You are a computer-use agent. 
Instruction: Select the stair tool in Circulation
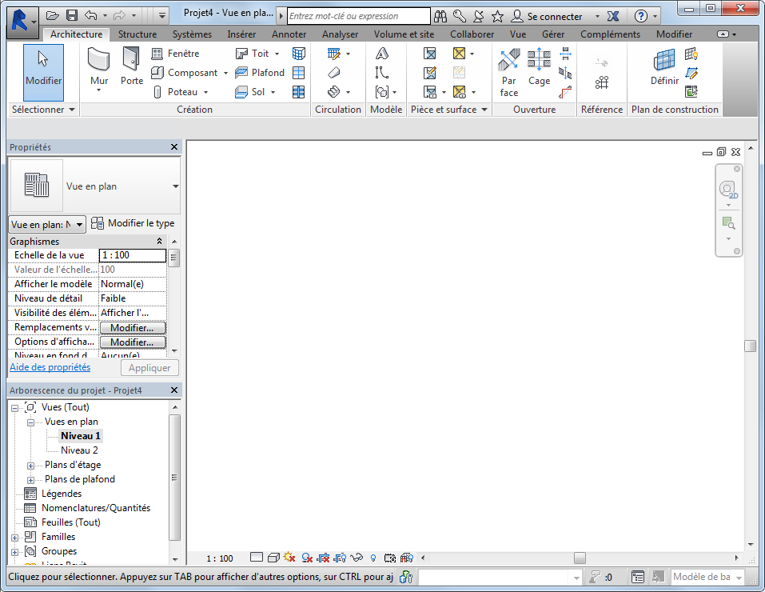click(334, 92)
